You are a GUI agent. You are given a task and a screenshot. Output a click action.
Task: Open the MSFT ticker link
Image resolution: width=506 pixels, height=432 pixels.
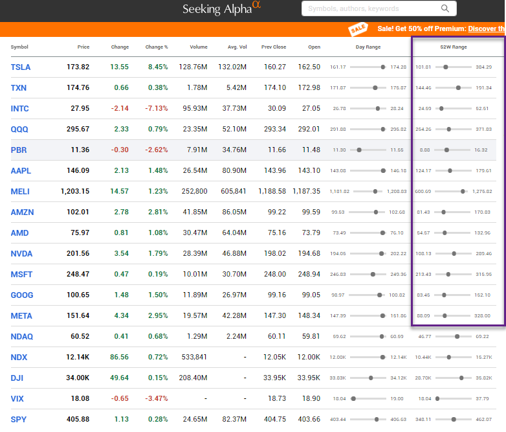(x=21, y=275)
